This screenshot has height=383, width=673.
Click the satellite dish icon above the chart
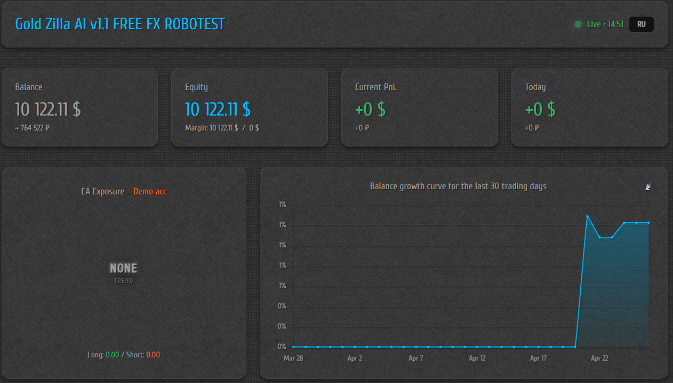coord(648,186)
